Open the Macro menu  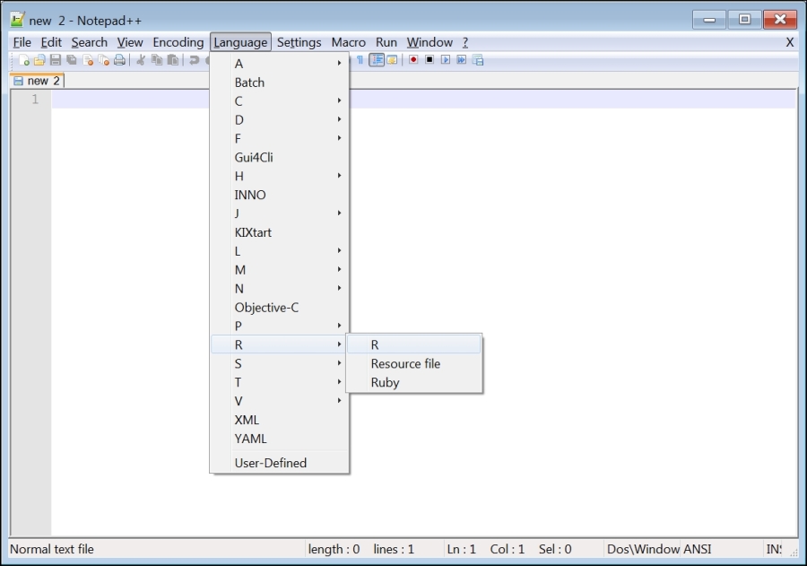(349, 42)
